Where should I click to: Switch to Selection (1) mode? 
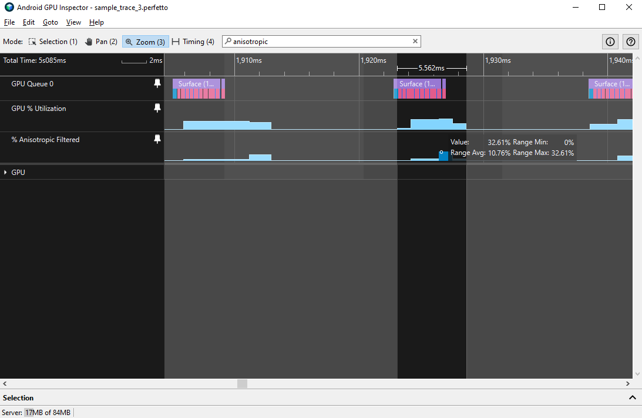pyautogui.click(x=53, y=42)
